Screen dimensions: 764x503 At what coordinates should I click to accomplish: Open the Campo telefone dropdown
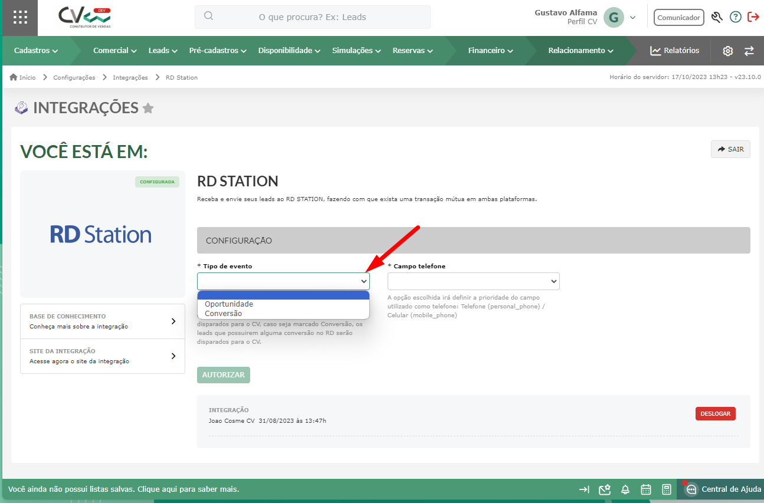474,281
